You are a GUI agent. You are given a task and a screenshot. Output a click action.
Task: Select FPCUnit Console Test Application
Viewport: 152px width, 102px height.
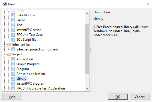pyautogui.click(x=41, y=88)
